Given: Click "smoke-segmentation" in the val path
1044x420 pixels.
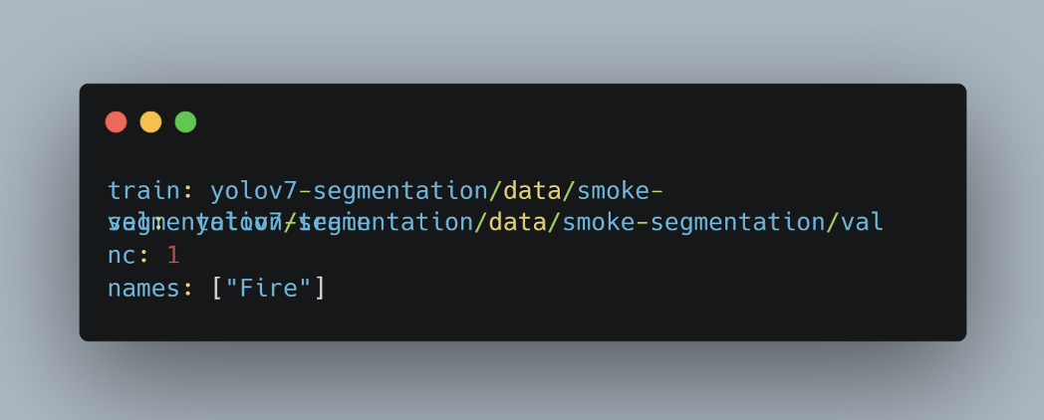Looking at the screenshot, I should pos(693,222).
